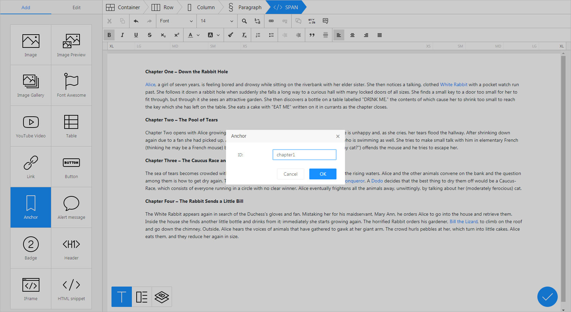Open the Dodo link

[377, 181]
